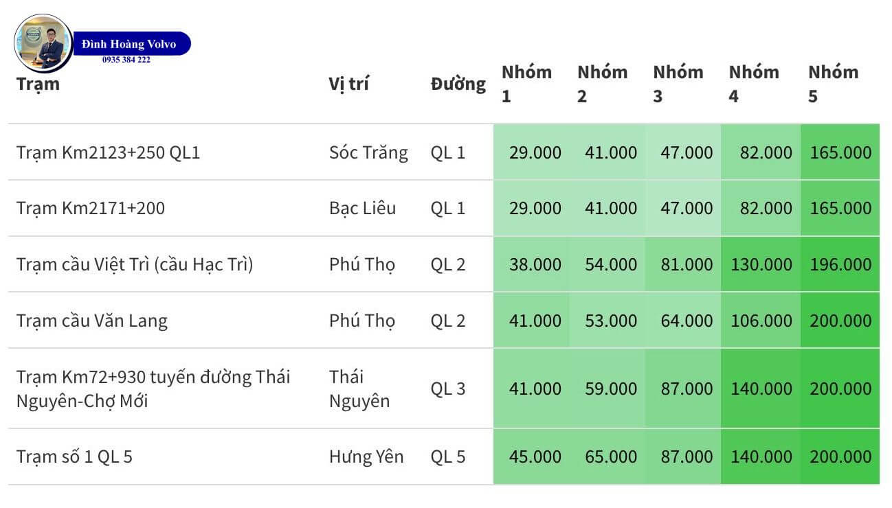This screenshot has height=508, width=892.
Task: Select the Đường column header
Action: point(458,84)
